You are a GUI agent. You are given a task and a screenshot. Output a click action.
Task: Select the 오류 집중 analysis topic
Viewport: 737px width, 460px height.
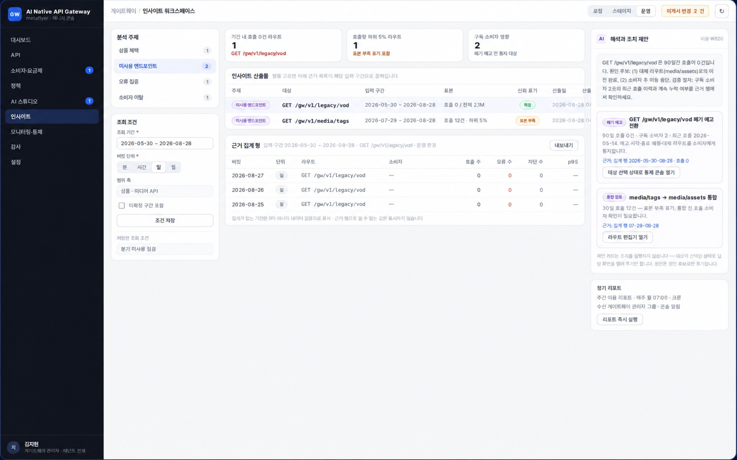(165, 82)
